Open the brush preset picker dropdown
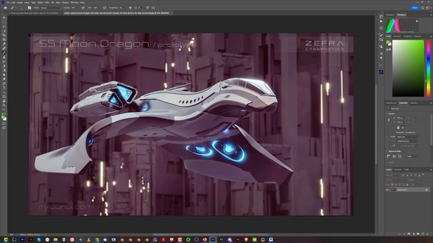 (22, 7)
